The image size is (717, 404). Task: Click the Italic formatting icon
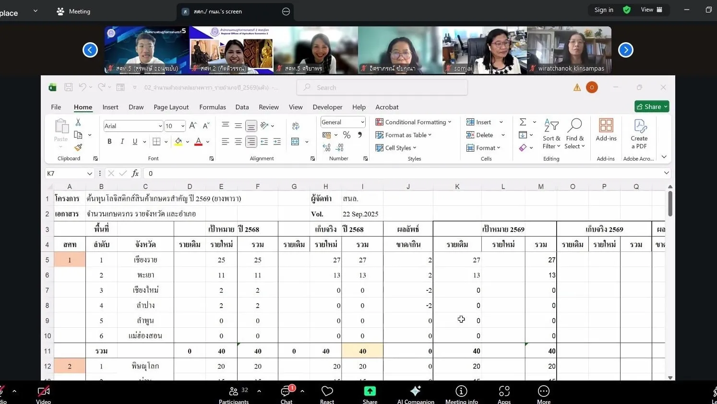click(x=122, y=142)
